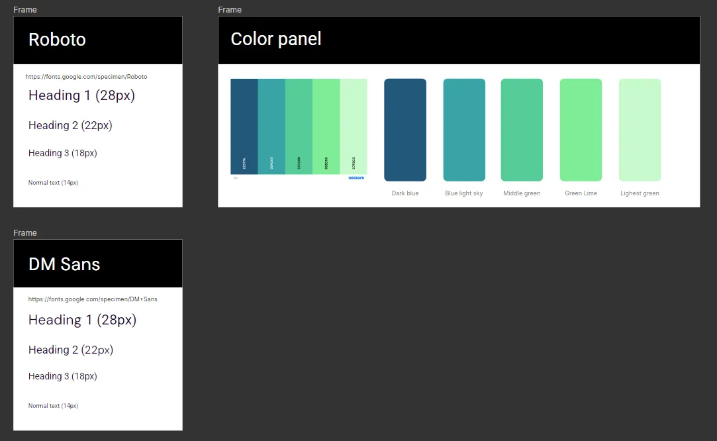Click the lightest green strip in the palette image

click(354, 119)
